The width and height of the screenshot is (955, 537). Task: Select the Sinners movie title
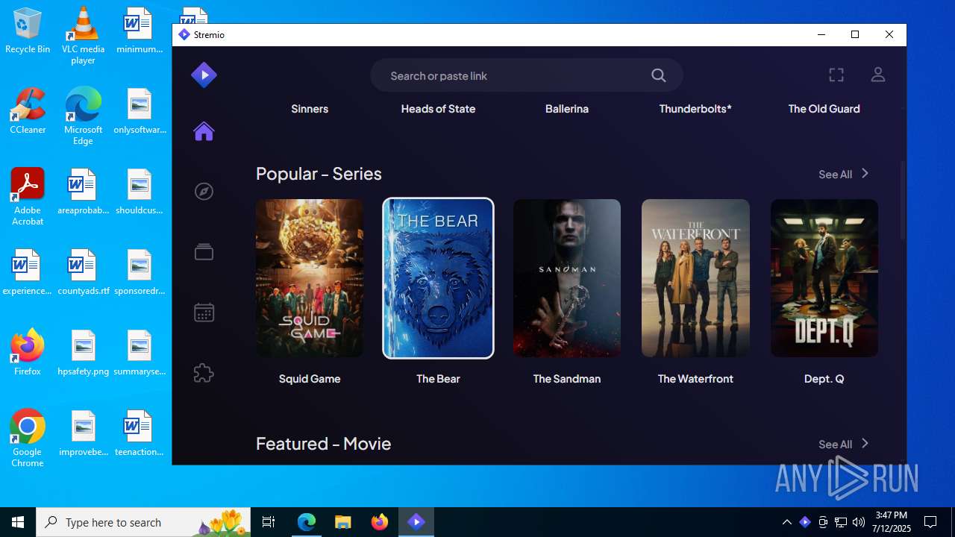(x=310, y=109)
